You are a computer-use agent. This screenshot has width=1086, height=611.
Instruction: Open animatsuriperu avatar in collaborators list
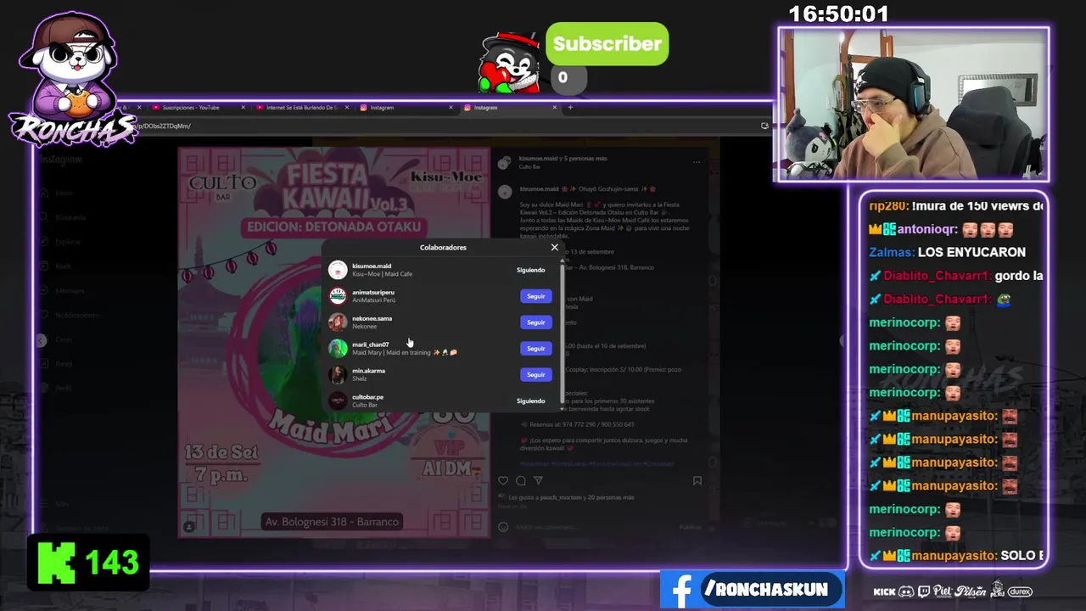[338, 296]
